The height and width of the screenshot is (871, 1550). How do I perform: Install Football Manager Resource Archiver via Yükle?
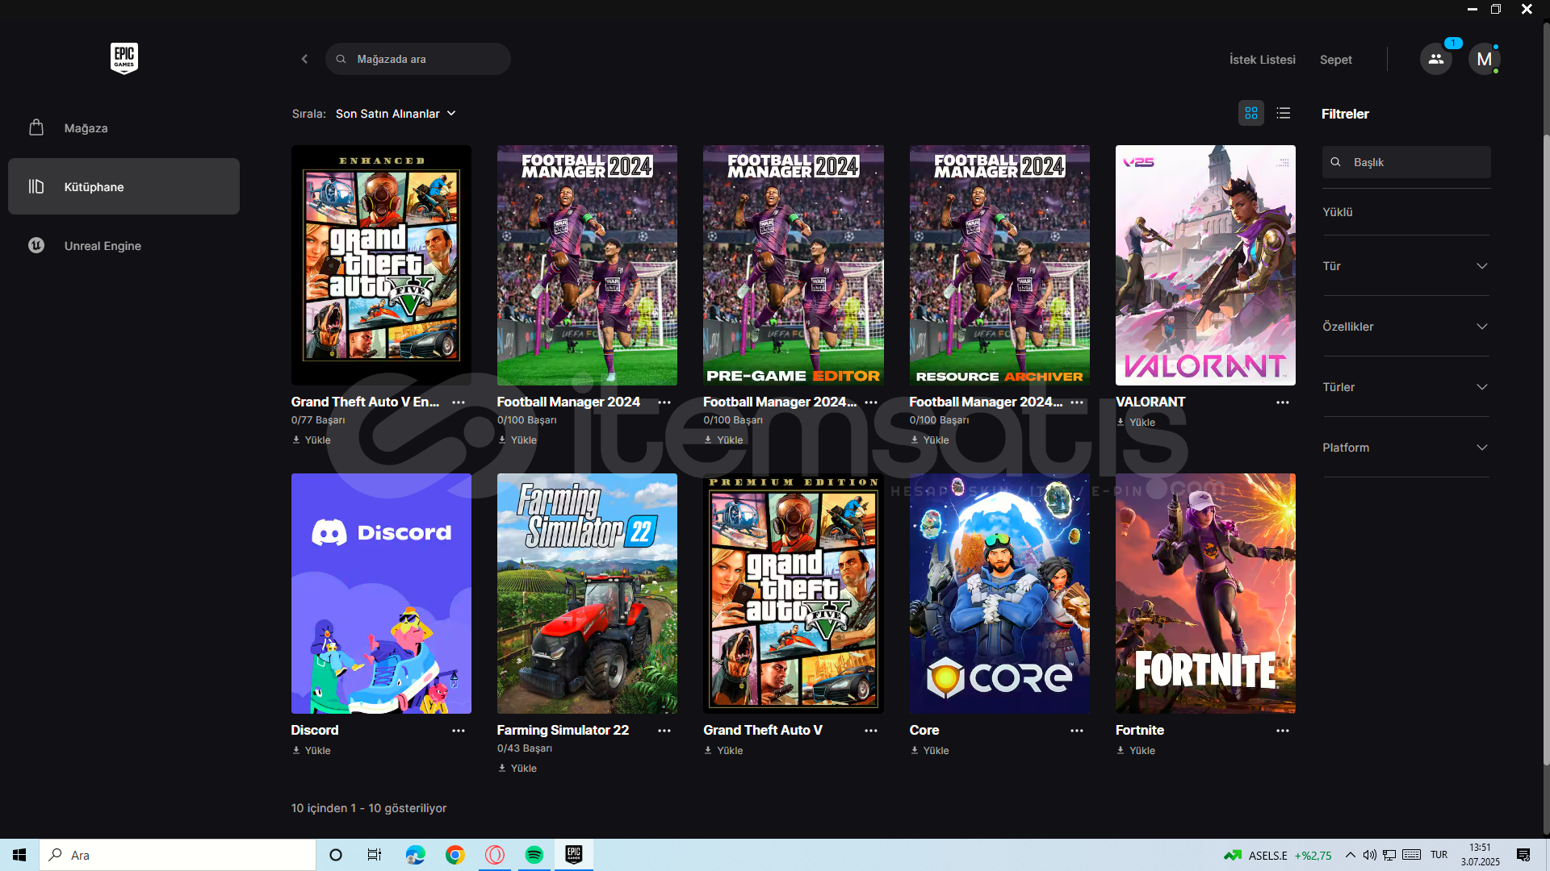(930, 440)
